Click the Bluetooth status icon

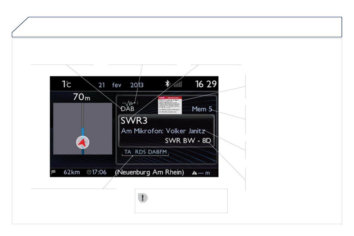point(168,84)
